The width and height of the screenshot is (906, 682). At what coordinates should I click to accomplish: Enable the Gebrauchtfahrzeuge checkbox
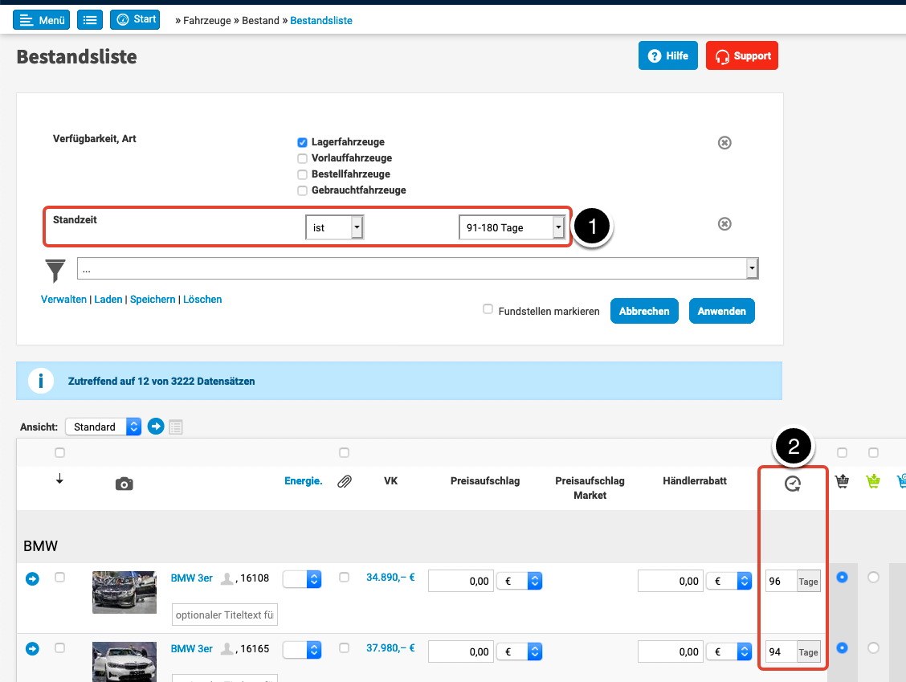point(303,190)
